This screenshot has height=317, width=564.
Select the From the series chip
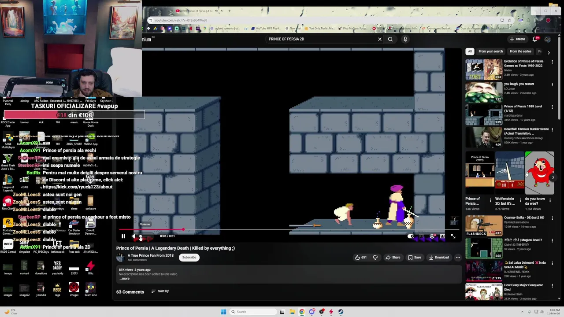pyautogui.click(x=520, y=52)
